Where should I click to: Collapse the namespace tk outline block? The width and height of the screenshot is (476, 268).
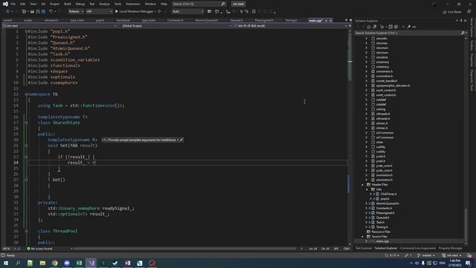pos(26,95)
